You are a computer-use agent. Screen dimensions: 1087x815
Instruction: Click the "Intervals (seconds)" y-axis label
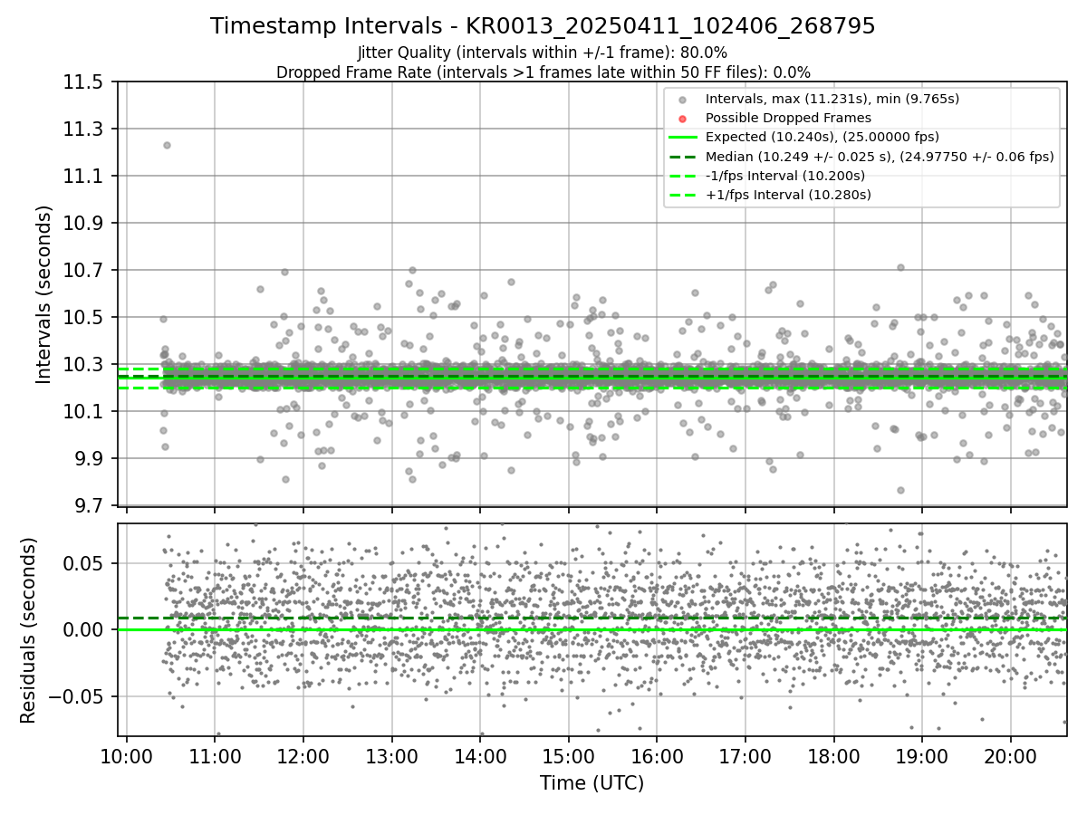44,293
